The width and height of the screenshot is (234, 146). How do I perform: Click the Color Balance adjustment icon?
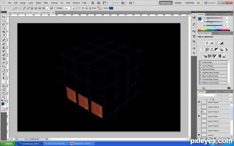coord(212,49)
